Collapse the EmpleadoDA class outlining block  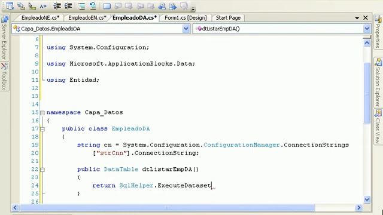pos(42,129)
